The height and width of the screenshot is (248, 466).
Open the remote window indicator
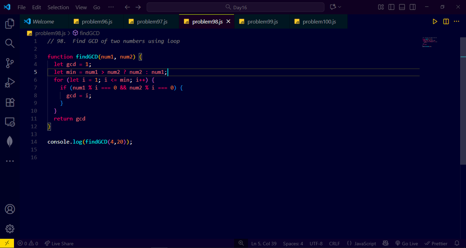[x=7, y=243]
